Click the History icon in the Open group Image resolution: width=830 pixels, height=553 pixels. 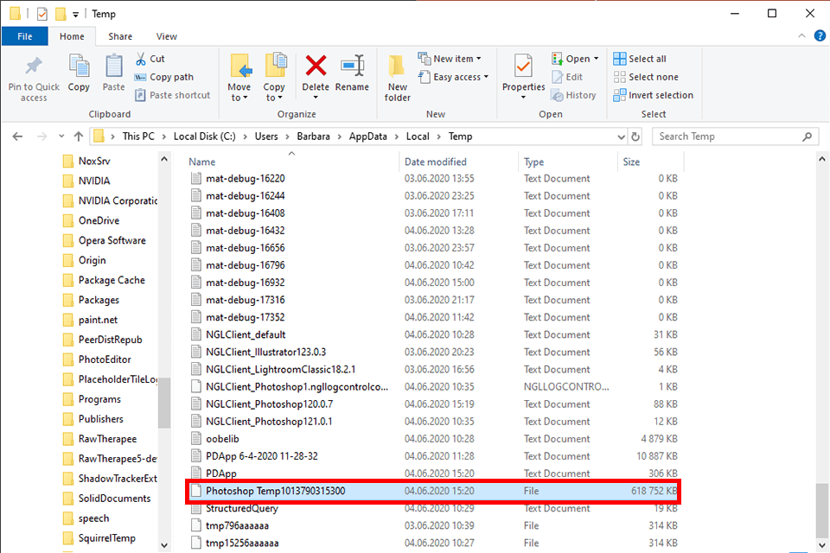[x=574, y=95]
